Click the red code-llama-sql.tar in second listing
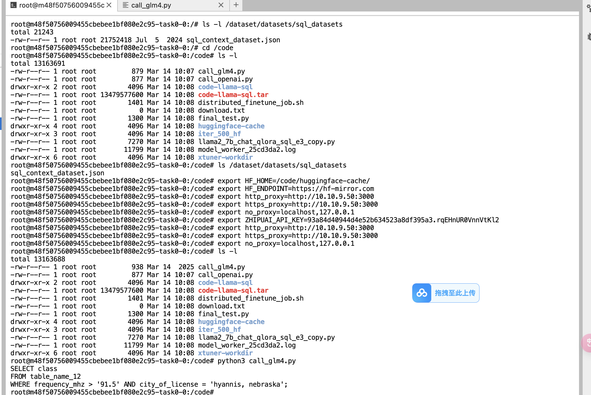The image size is (591, 395). tap(233, 290)
